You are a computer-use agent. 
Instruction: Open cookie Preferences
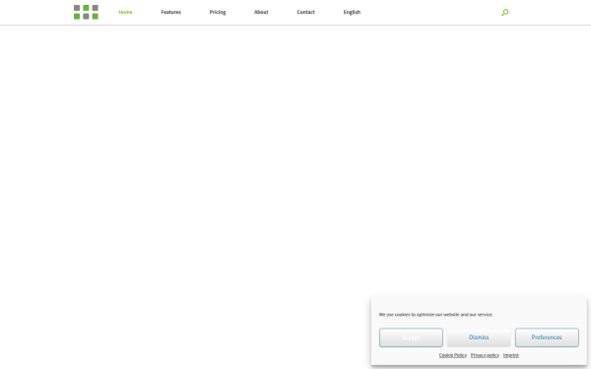point(547,338)
